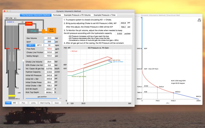
Task: Click the Drill Bit Depth value
Action: click(x=49, y=89)
